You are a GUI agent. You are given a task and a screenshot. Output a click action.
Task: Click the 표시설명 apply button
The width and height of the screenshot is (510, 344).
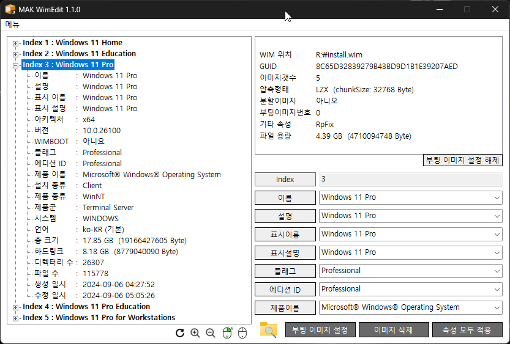285,252
